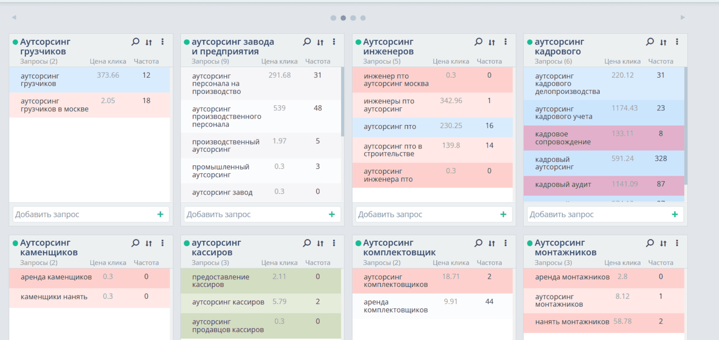Select query кадровое сопровождение

click(604, 138)
